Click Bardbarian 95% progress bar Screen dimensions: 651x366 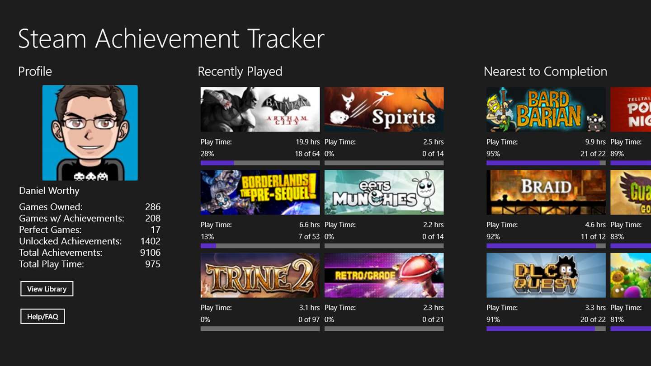[x=546, y=163]
